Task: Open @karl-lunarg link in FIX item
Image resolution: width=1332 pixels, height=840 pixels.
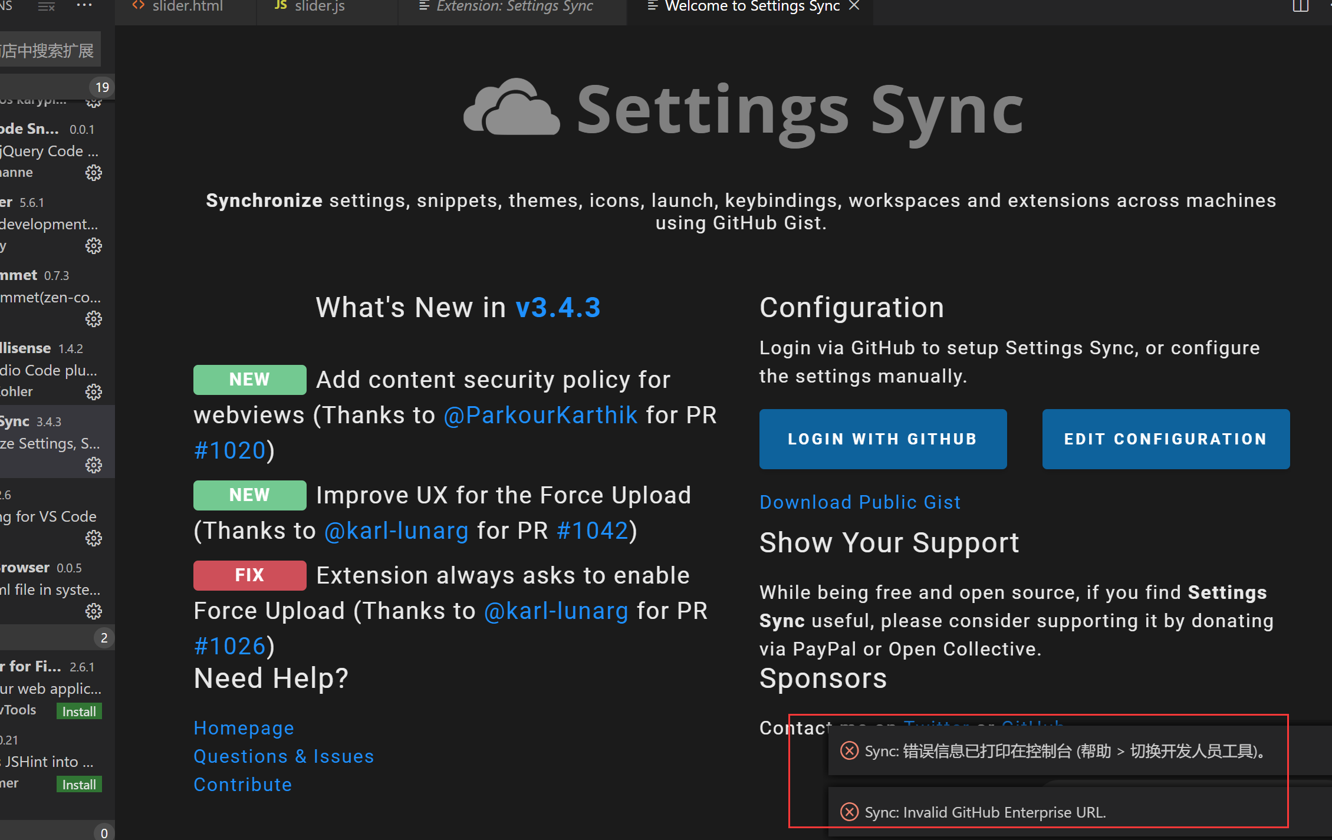Action: 556,611
